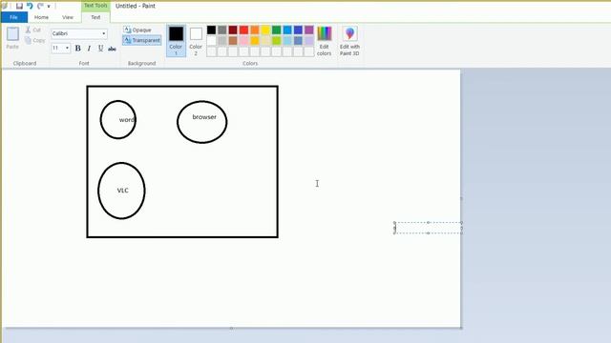Viewport: 611px width, 343px height.
Task: Pick the red palette swatch
Action: (244, 30)
